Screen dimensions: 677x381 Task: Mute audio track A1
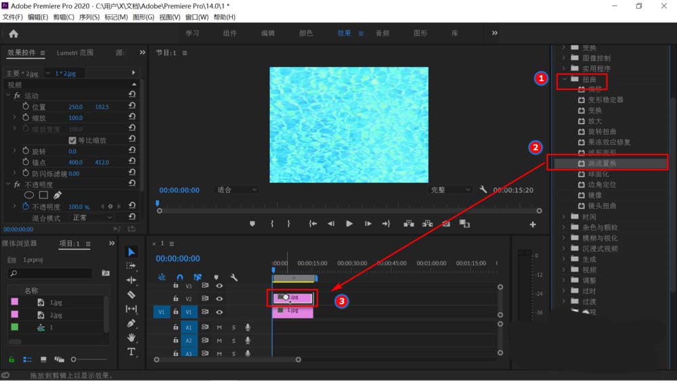coord(219,328)
